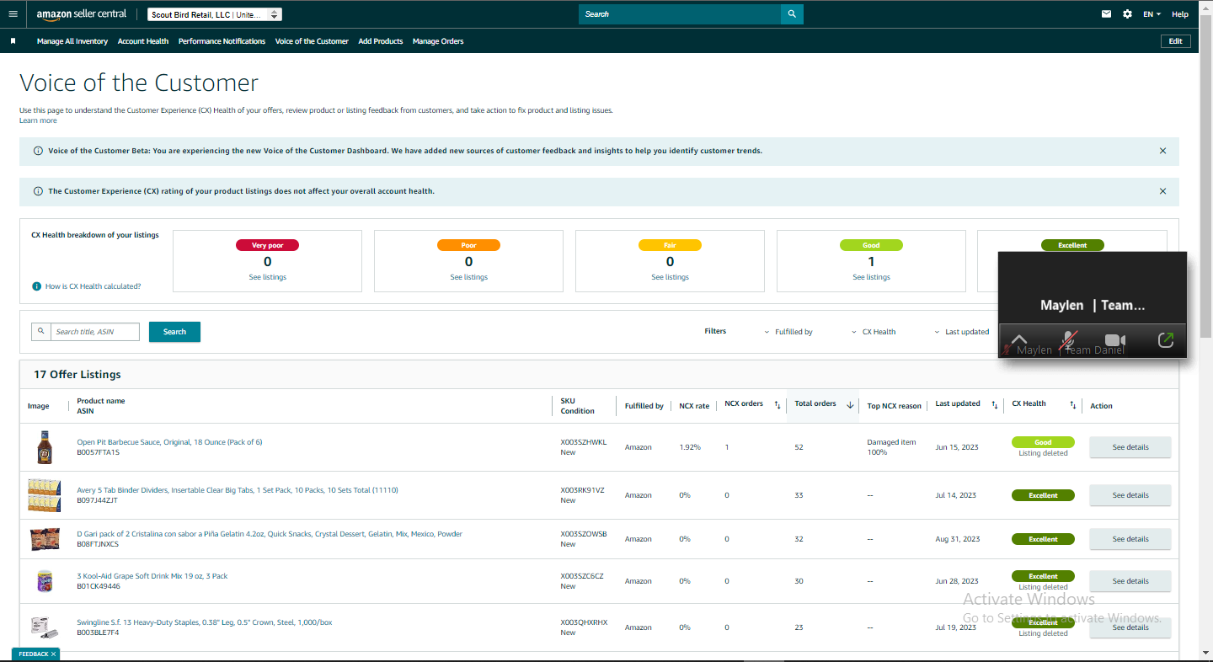Open the Add Products page
The image size is (1213, 662).
point(381,41)
